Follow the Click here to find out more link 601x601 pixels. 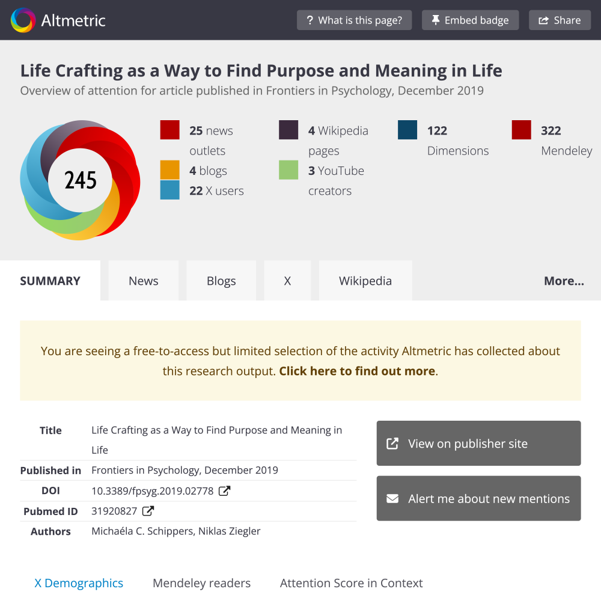tap(357, 371)
